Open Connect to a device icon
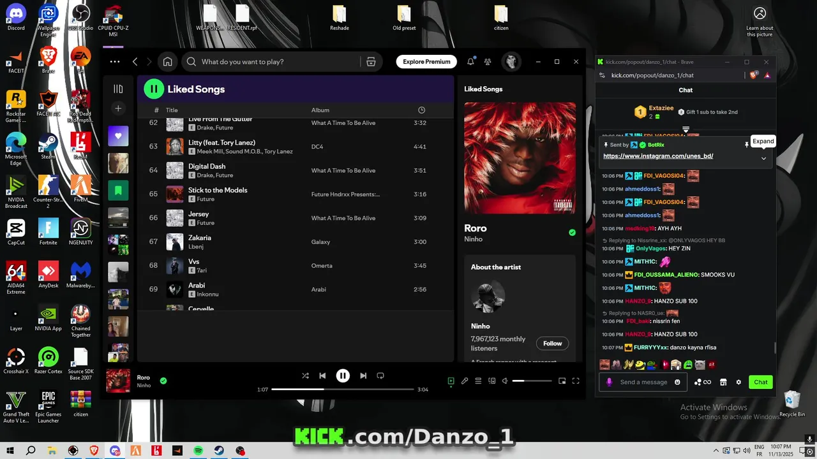The image size is (817, 459). click(x=491, y=381)
